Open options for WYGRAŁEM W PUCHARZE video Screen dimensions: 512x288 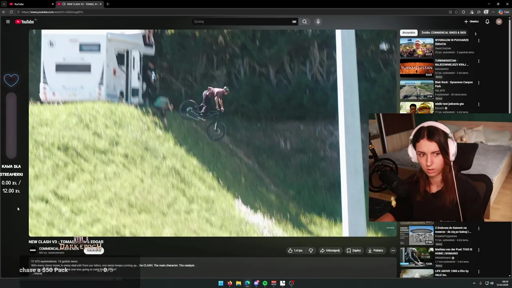[x=478, y=40]
